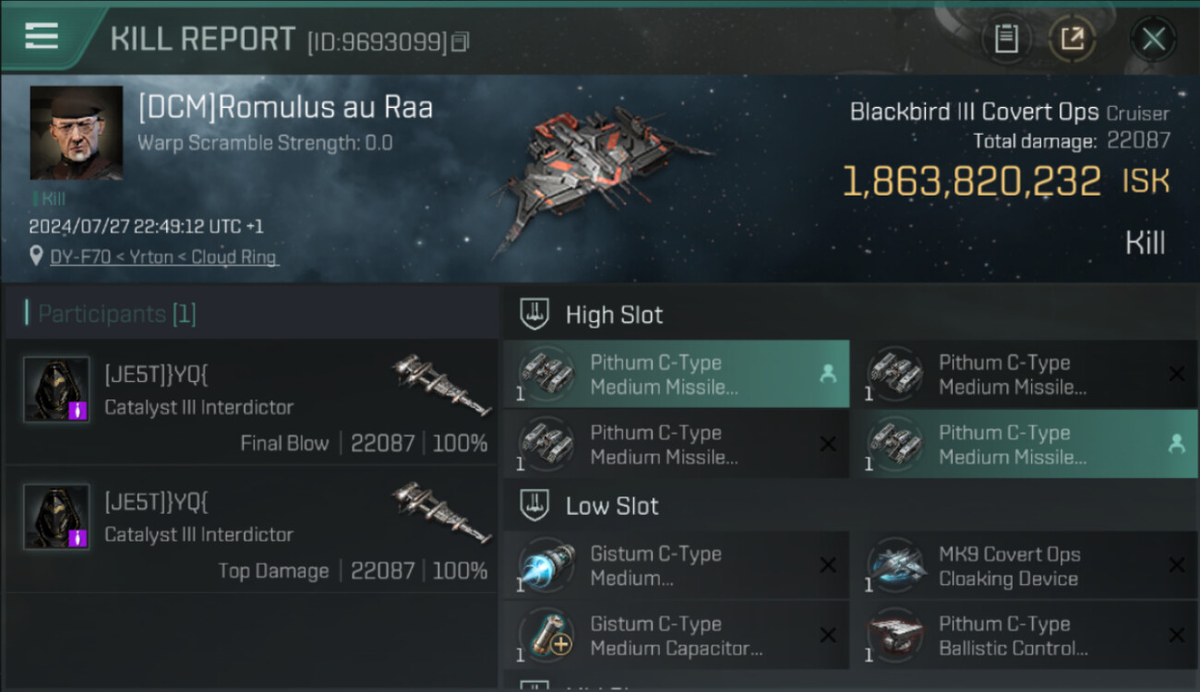Click the first highlighted Pithum Medium Missile launcher
The width and height of the screenshot is (1200, 692).
pyautogui.click(x=676, y=375)
